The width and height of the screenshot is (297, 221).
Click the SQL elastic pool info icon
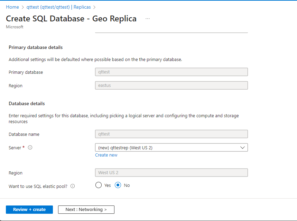[73, 186]
